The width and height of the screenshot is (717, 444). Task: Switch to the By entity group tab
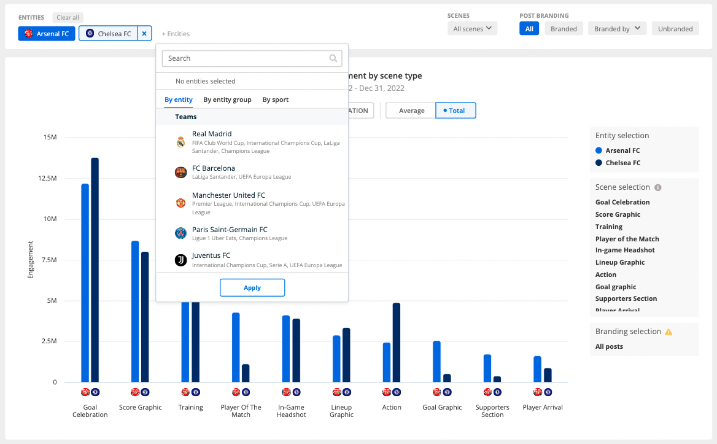coord(227,99)
